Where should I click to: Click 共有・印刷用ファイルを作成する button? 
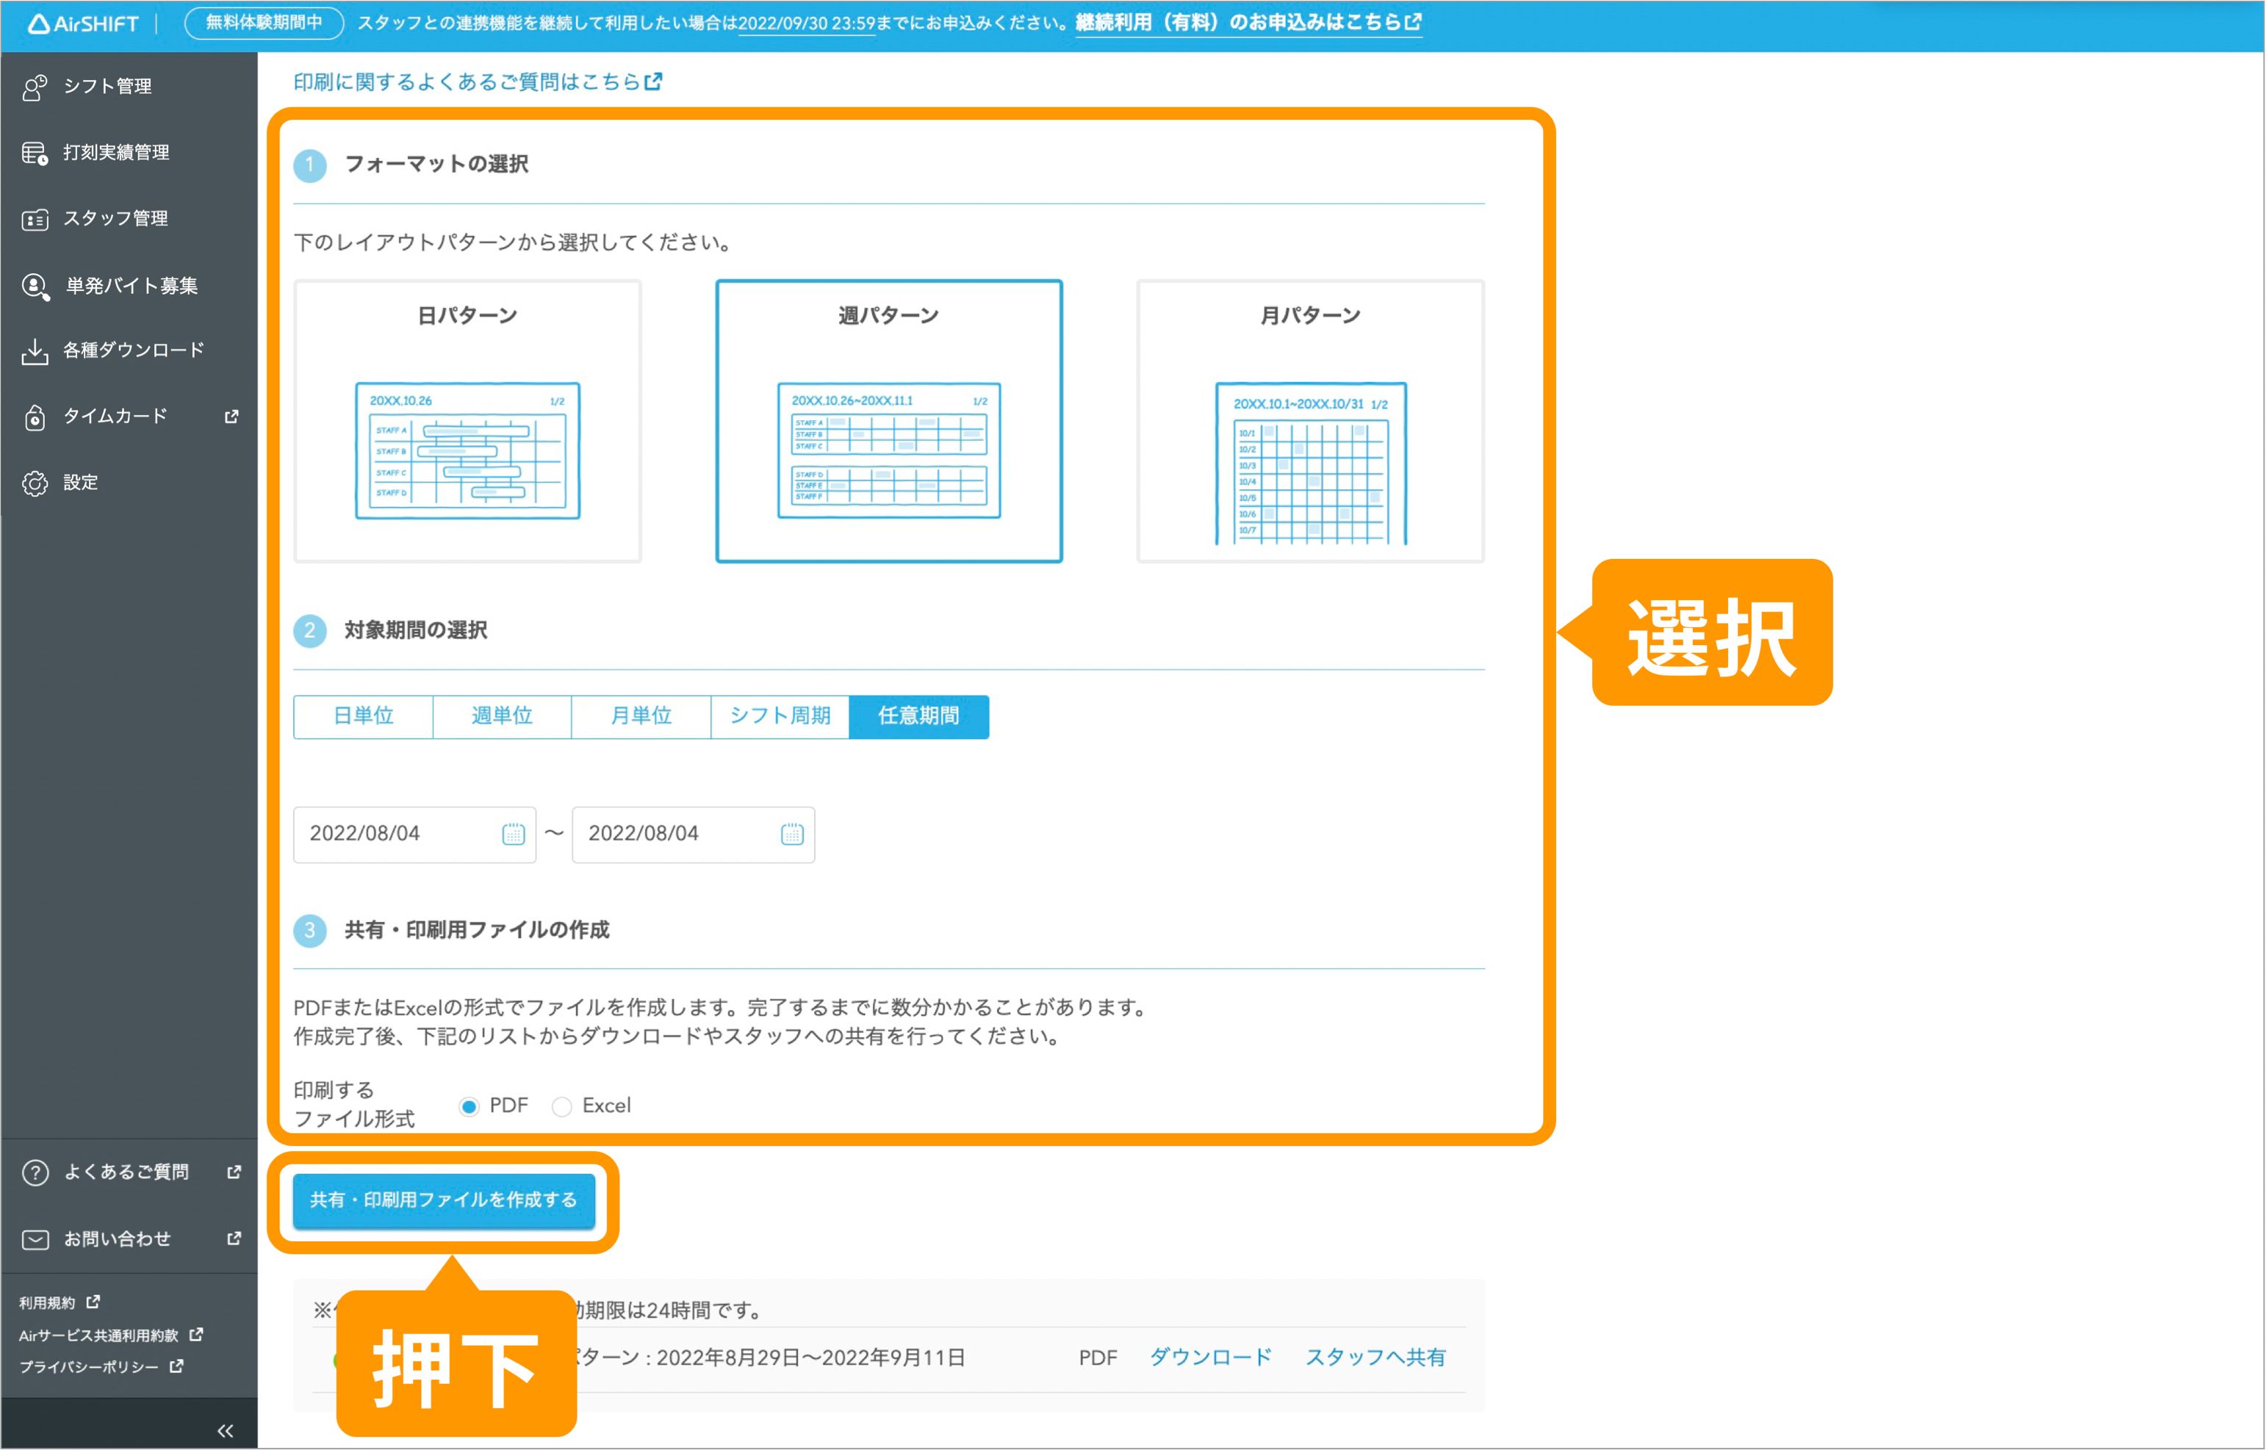444,1200
